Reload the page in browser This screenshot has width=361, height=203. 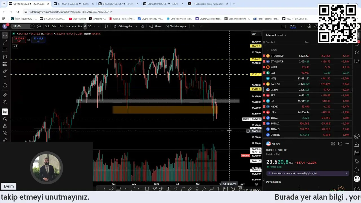click(17, 12)
